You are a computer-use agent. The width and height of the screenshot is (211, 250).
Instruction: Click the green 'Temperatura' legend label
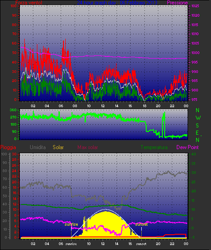click(154, 147)
